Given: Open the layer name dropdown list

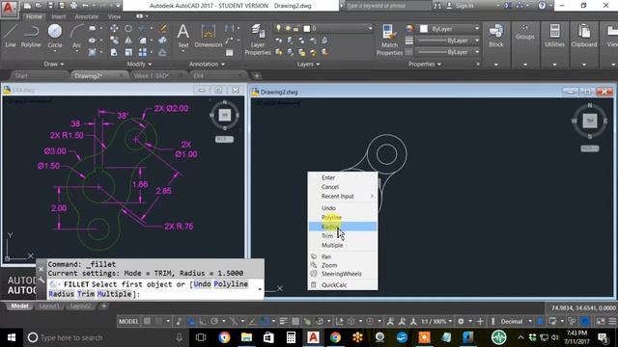Looking at the screenshot, I should click(x=370, y=28).
